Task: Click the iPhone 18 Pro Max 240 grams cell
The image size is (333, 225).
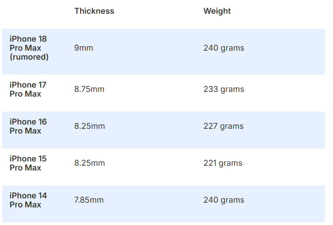Action: point(224,48)
